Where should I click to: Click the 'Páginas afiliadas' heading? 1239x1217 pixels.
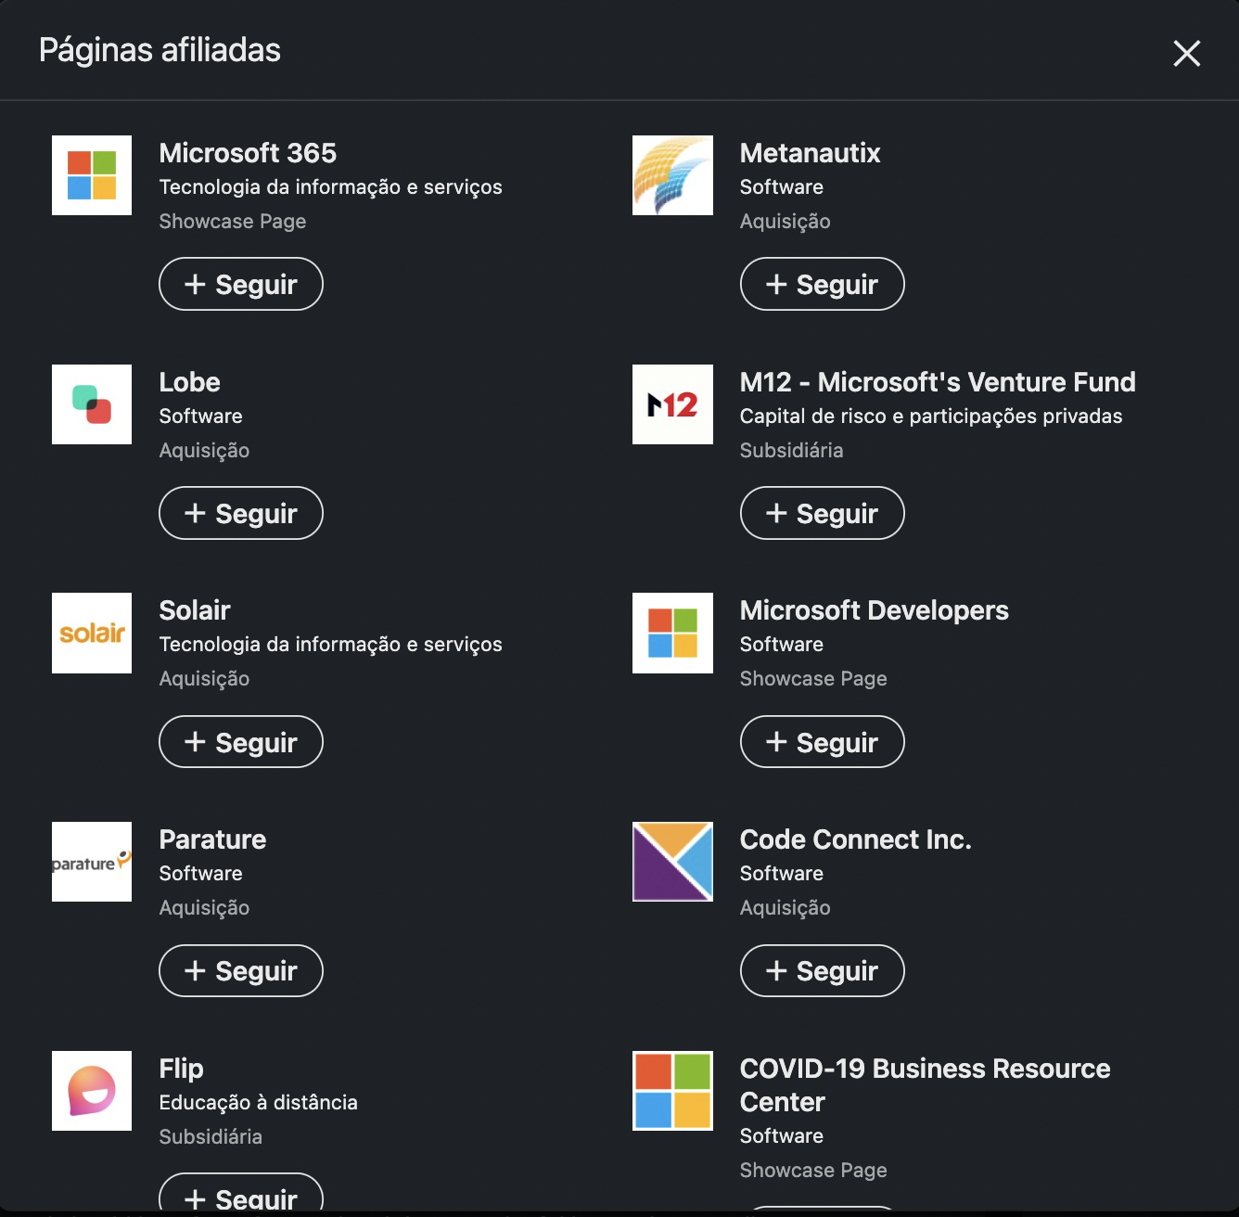(160, 50)
